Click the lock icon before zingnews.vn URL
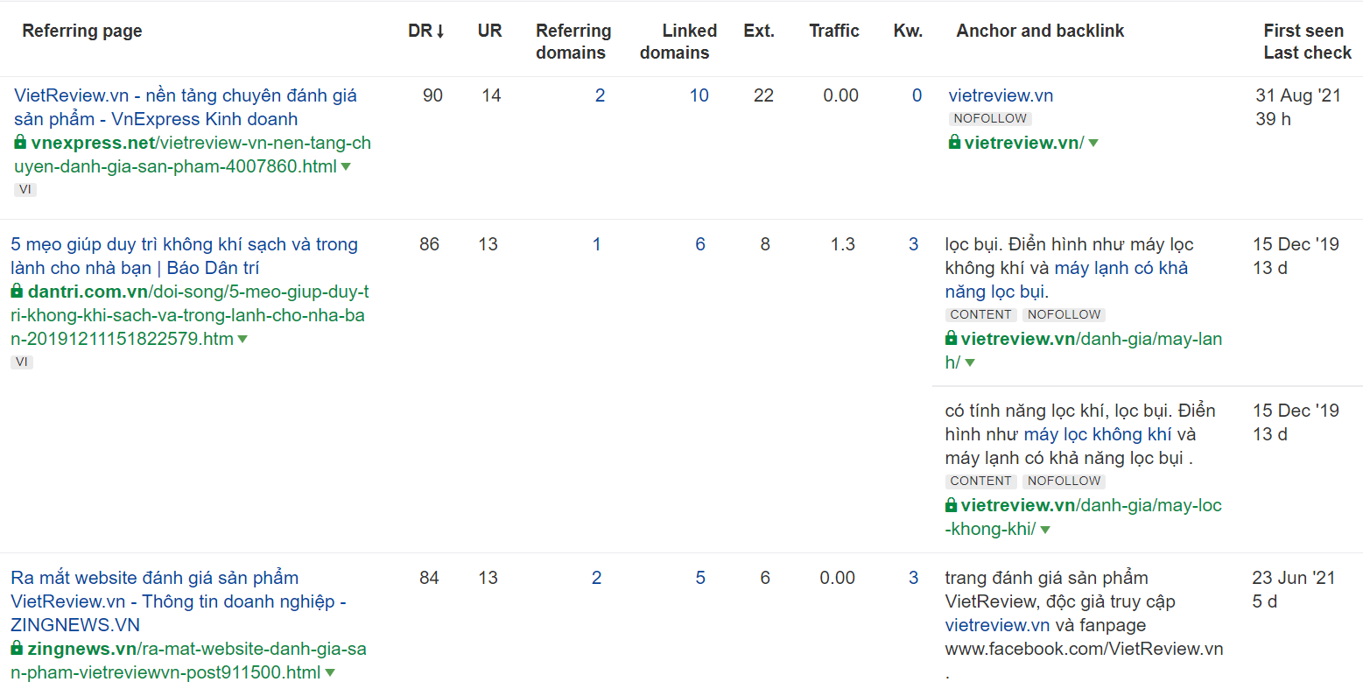Screen dimensions: 1363x689 point(17,648)
